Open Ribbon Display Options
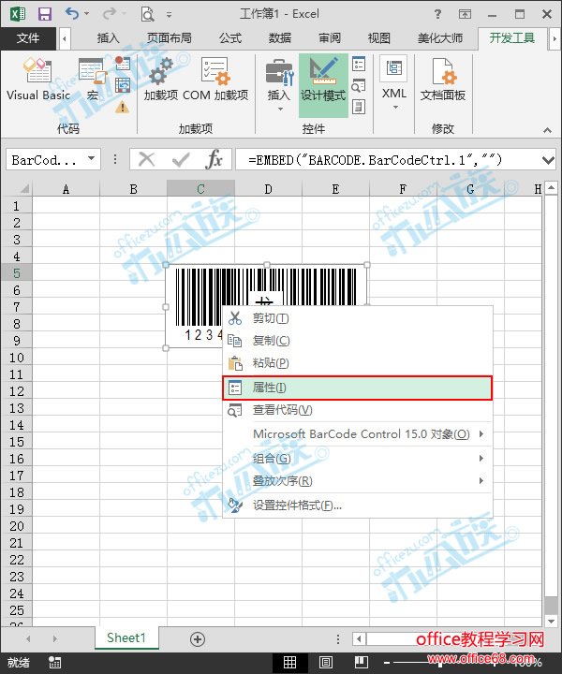The height and width of the screenshot is (674, 562). (465, 14)
